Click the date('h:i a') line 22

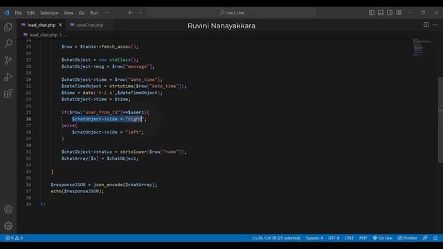pyautogui.click(x=112, y=93)
